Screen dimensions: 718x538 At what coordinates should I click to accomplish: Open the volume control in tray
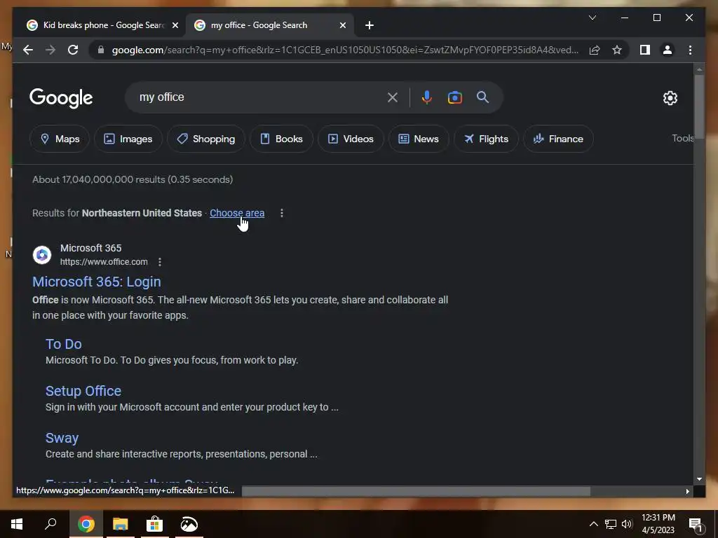[x=627, y=524]
